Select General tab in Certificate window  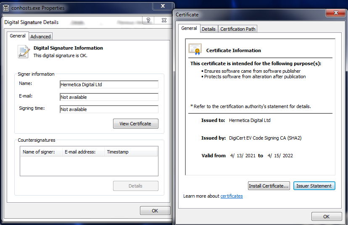click(189, 28)
